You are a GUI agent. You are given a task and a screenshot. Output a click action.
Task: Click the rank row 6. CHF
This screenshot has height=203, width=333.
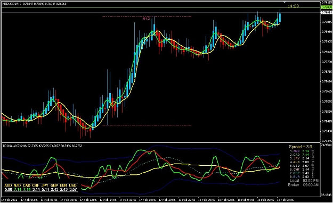click(x=299, y=170)
